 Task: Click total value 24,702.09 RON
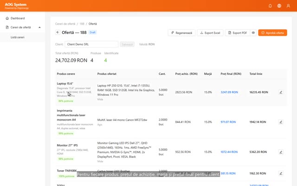click(71, 60)
